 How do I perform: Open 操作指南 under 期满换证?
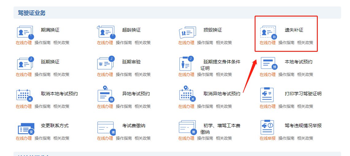42,43
